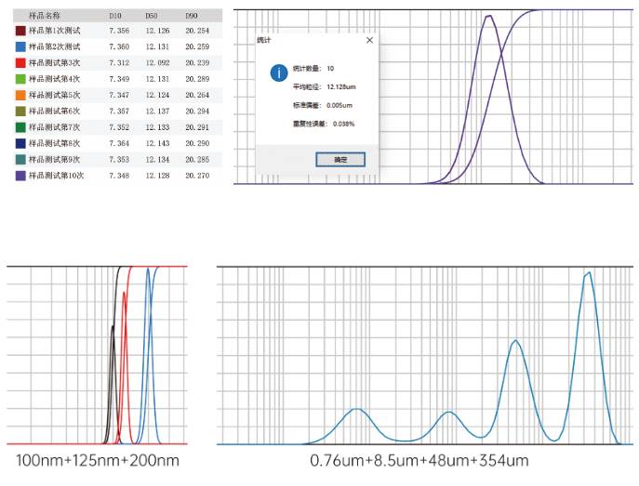Click the D90 column header

coord(192,16)
